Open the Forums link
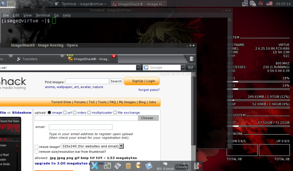This screenshot has width=293, height=171. coord(80,102)
